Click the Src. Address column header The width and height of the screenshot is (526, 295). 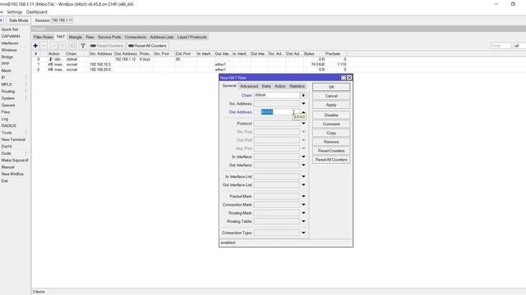(x=101, y=54)
